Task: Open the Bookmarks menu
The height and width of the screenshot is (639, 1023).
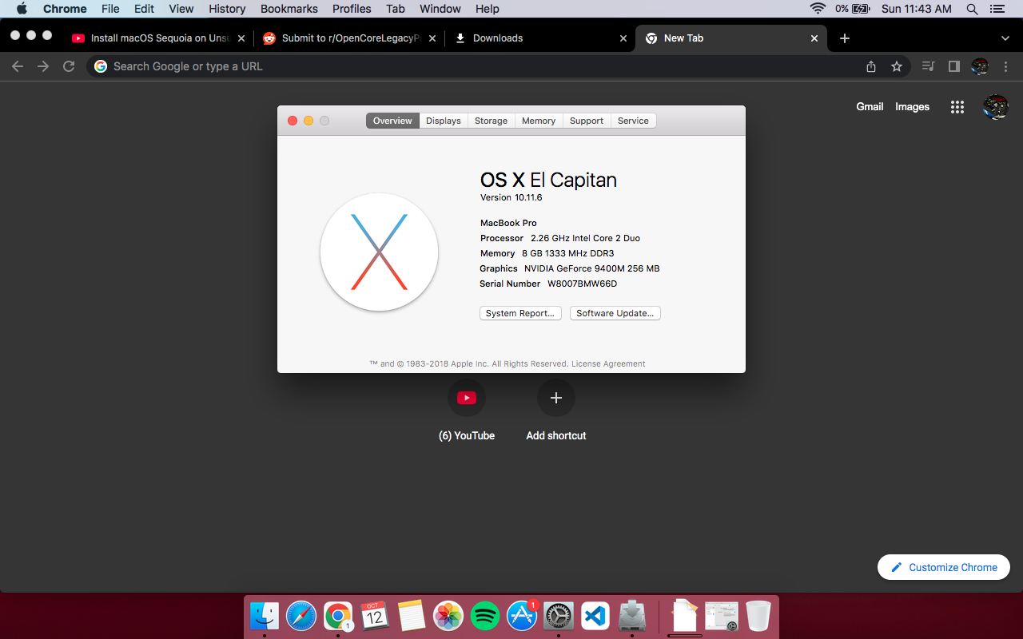Action: tap(289, 9)
